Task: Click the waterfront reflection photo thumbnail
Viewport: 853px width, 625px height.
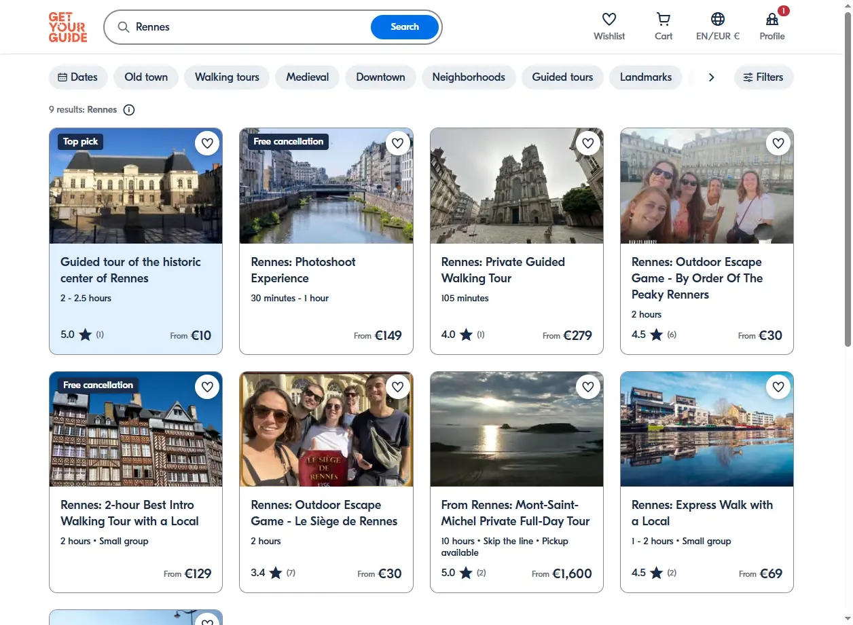Action: point(707,429)
